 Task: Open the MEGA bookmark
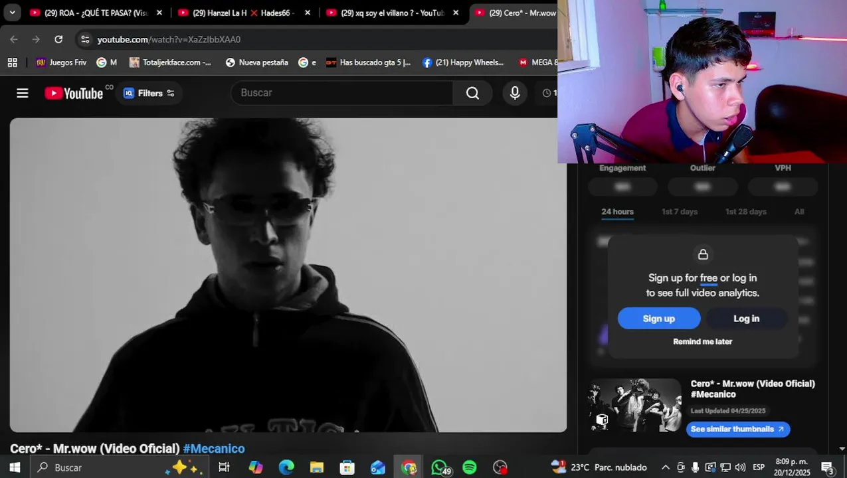538,62
